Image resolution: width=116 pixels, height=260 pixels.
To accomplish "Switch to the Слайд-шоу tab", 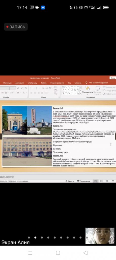I will 32,83.
